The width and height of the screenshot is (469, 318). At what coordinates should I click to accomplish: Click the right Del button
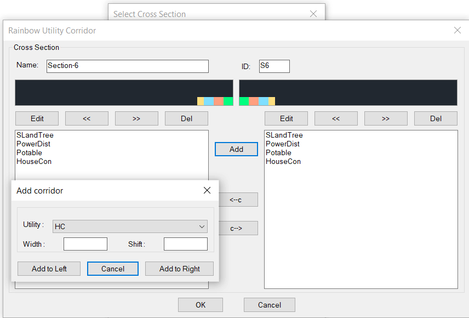pos(436,118)
